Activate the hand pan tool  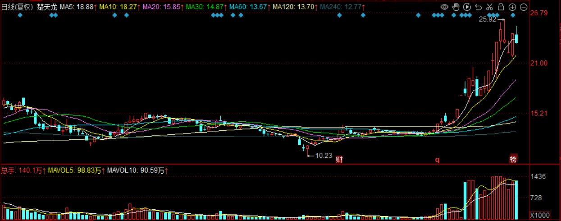(456, 7)
